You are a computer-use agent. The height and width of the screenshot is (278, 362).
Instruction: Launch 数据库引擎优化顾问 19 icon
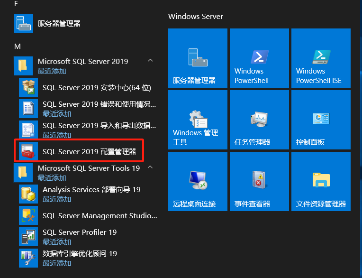28,258
